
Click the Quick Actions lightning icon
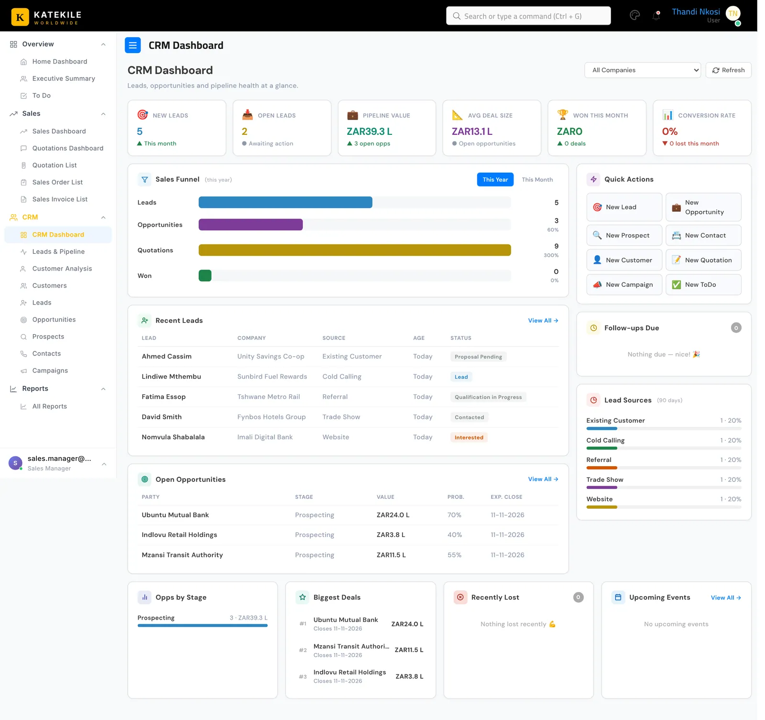[x=593, y=179]
